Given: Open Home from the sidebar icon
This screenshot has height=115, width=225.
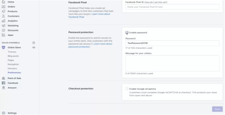Looking at the screenshot, I should click(x=4, y=2).
